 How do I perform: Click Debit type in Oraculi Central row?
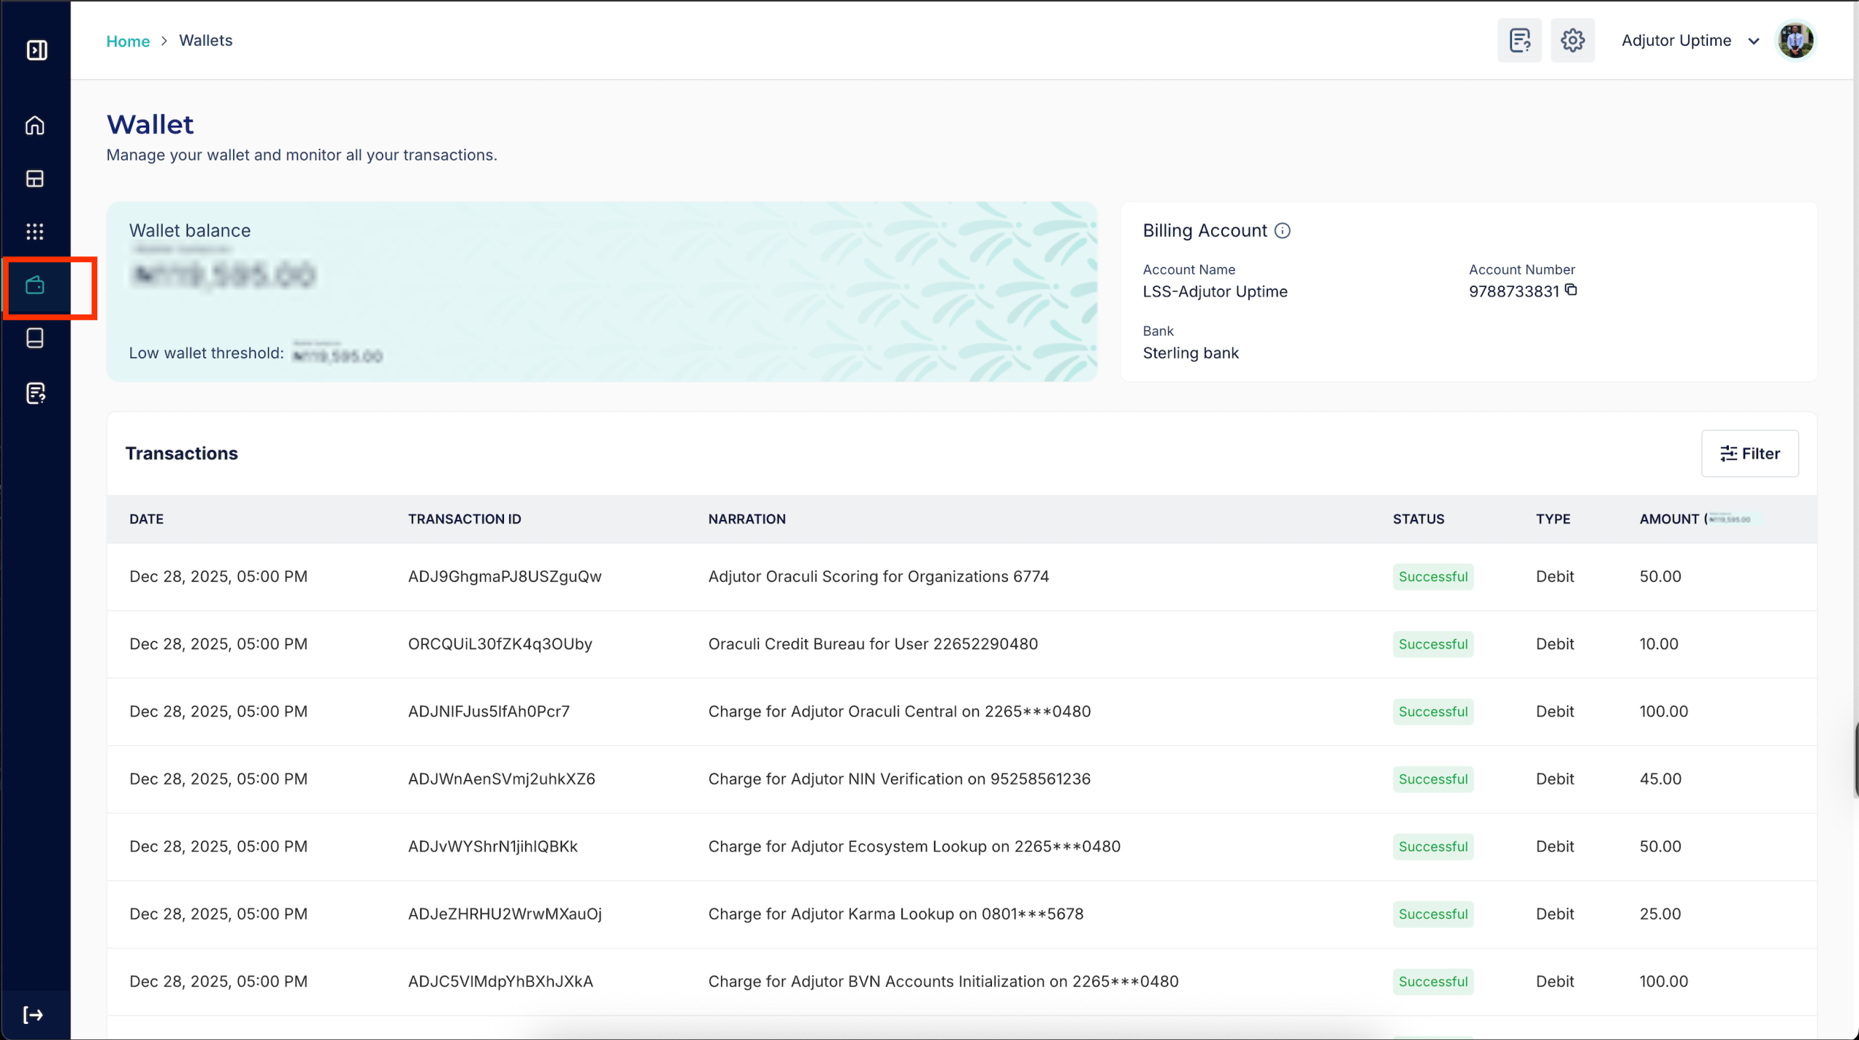pos(1555,711)
